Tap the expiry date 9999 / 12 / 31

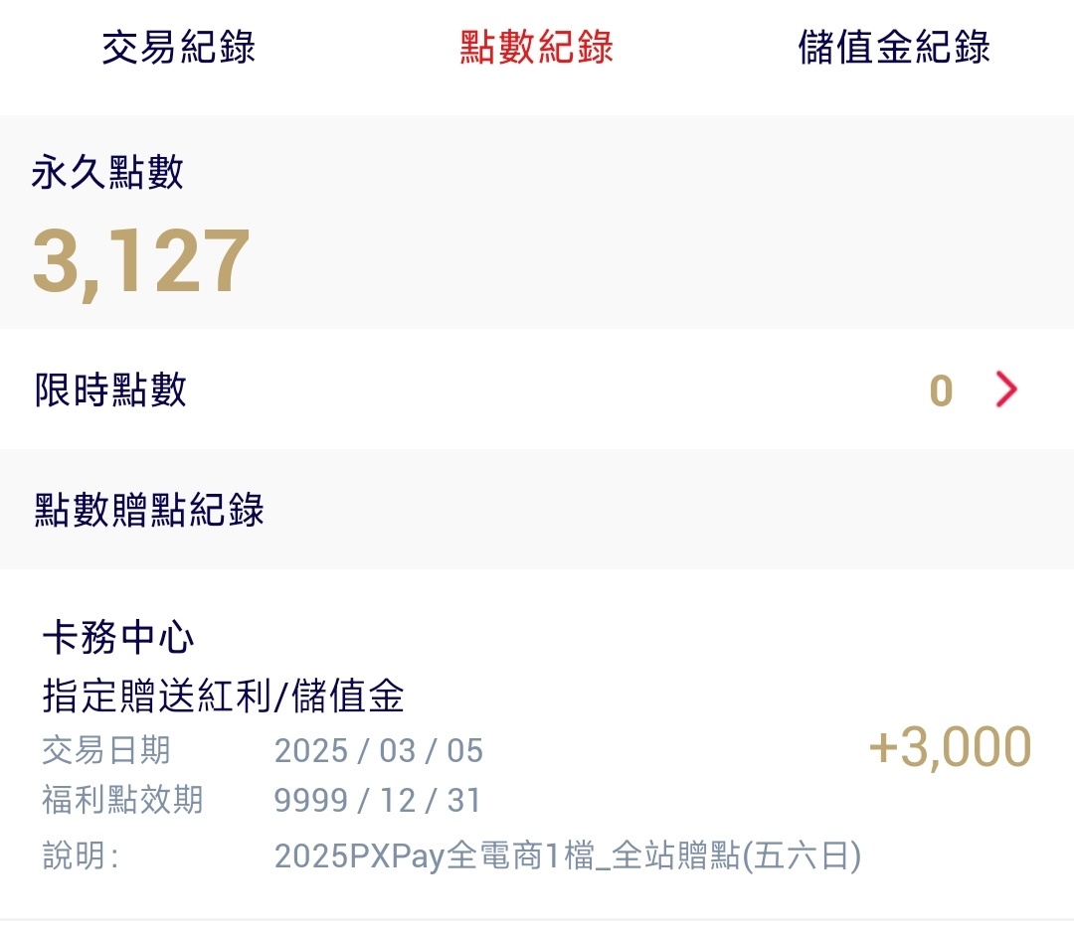(378, 800)
